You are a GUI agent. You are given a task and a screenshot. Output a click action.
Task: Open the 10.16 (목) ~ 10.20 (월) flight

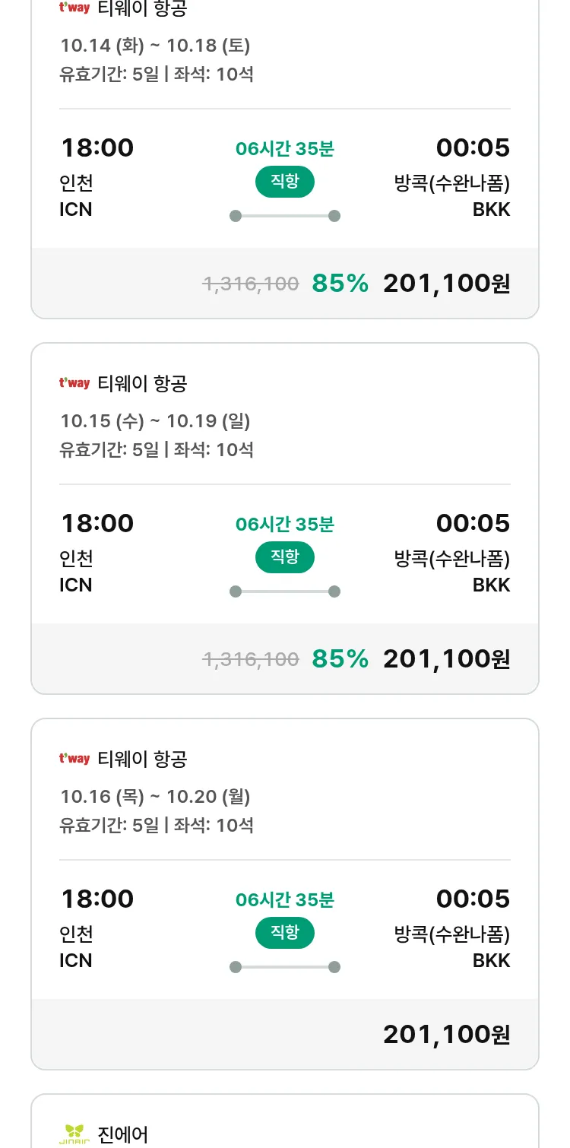point(155,797)
